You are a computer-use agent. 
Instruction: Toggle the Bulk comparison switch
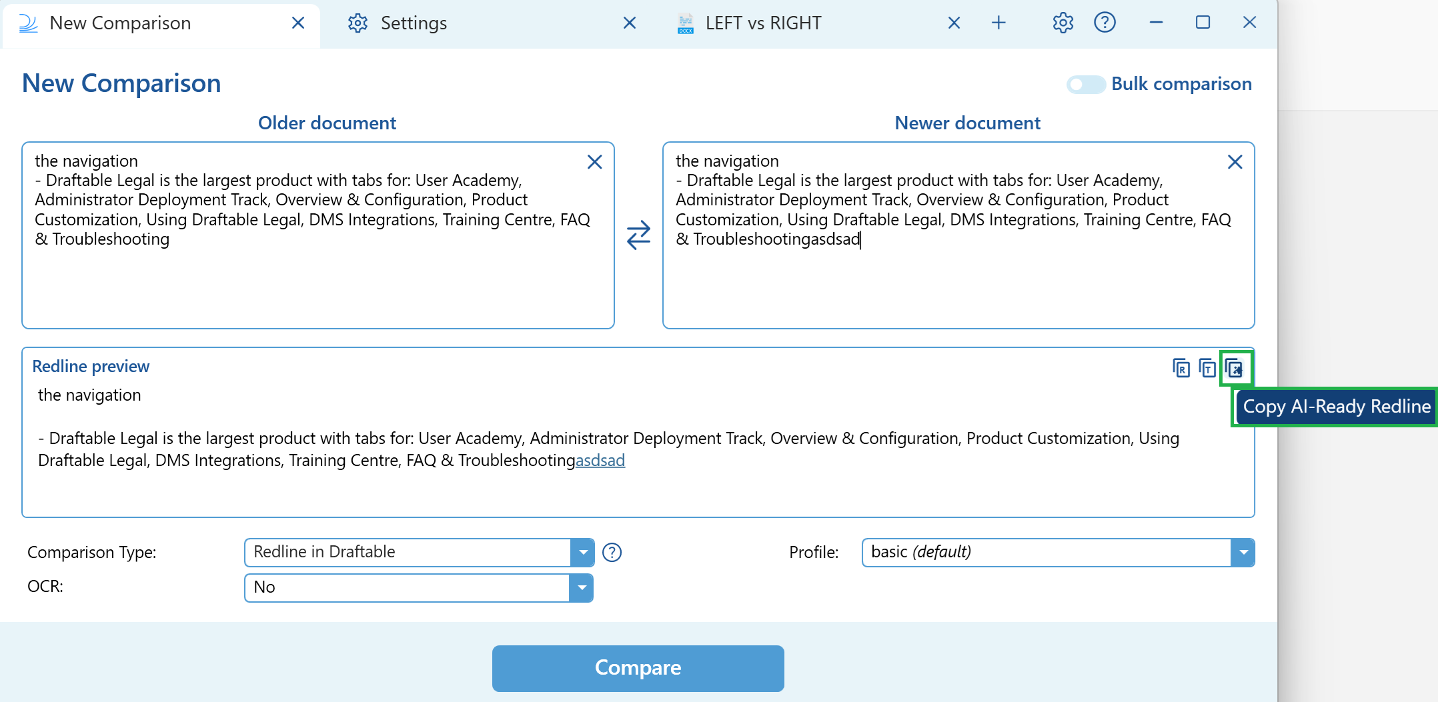[x=1086, y=85]
